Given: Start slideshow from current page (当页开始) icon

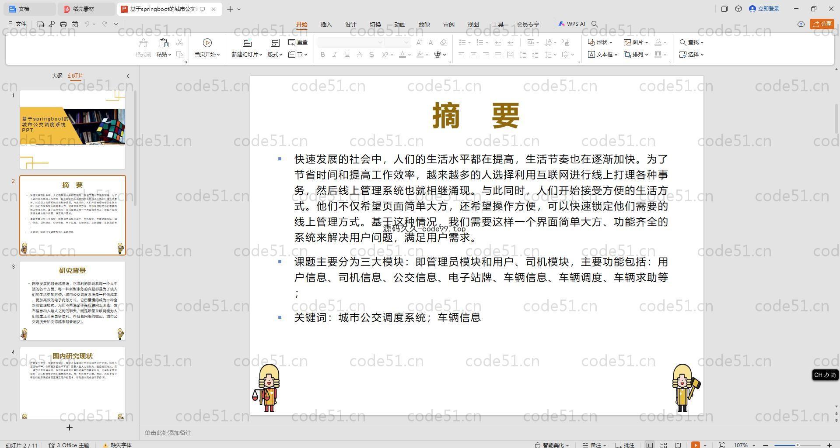Looking at the screenshot, I should 207,43.
